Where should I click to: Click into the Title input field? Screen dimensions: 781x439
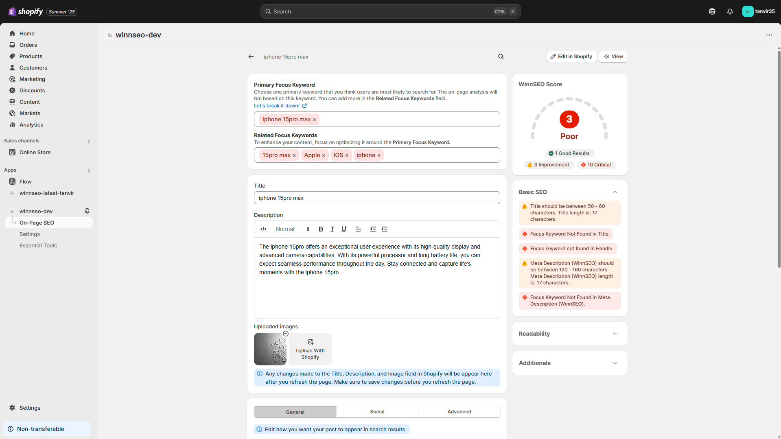click(x=376, y=198)
